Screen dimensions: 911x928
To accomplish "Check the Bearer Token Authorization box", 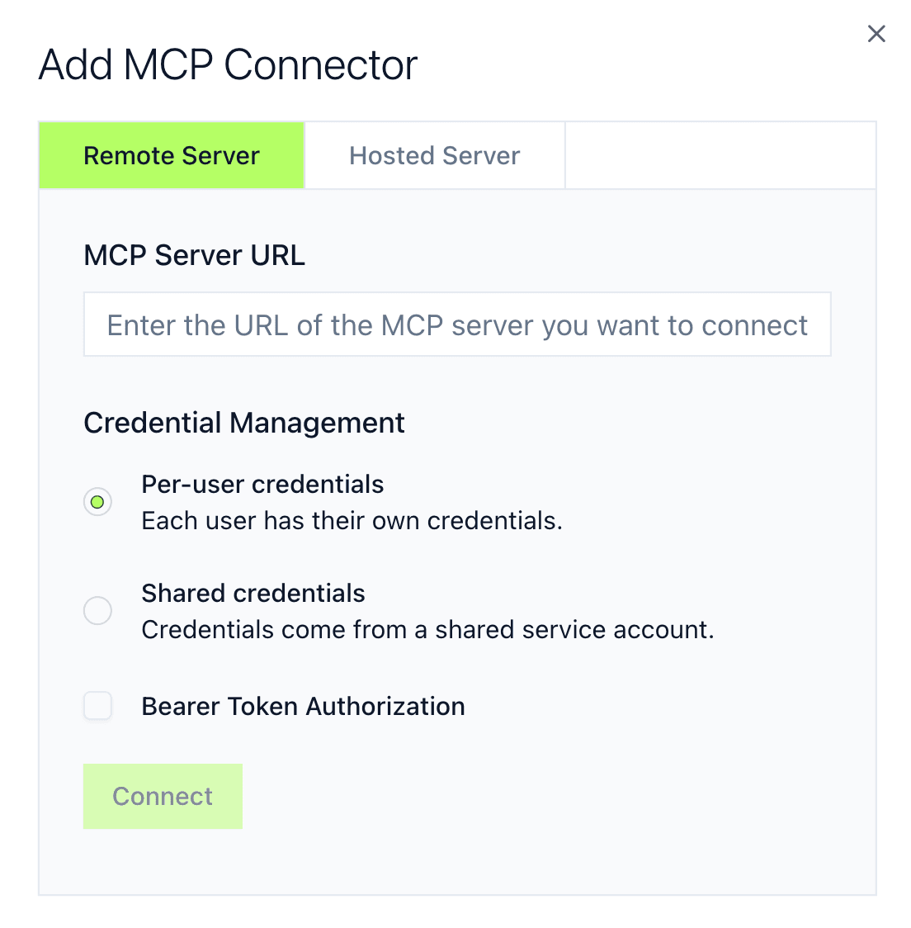I will [x=97, y=706].
